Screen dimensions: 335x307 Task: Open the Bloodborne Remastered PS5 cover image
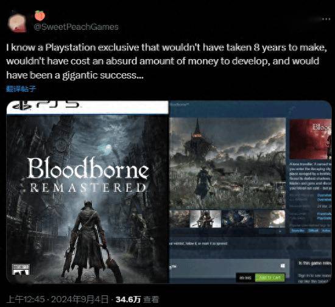coord(87,192)
